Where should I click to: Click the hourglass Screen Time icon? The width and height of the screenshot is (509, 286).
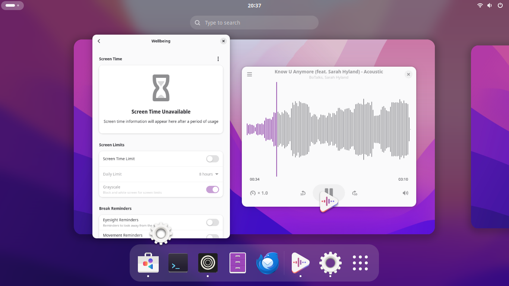click(161, 88)
